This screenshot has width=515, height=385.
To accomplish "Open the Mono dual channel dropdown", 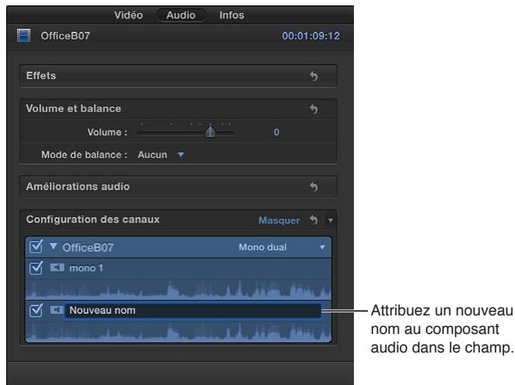I will 282,247.
